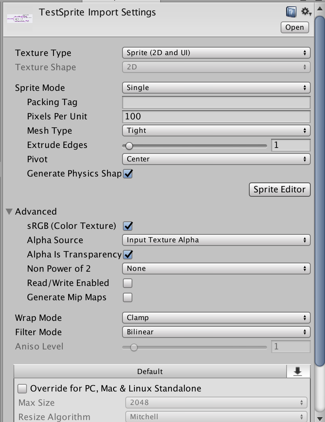Enable Read/Write Enabled checkbox

tap(128, 283)
